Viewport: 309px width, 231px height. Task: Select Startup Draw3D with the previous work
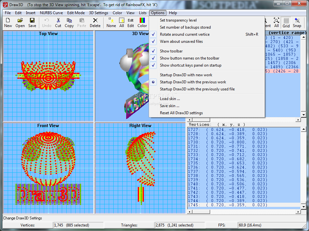click(207, 82)
